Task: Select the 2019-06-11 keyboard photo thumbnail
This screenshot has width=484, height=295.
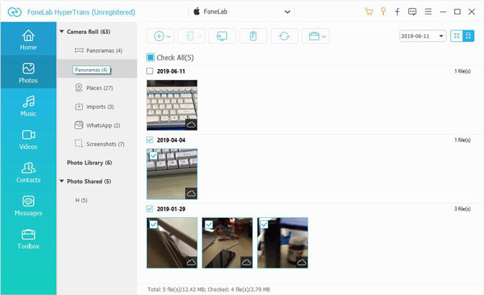Action: tap(172, 105)
